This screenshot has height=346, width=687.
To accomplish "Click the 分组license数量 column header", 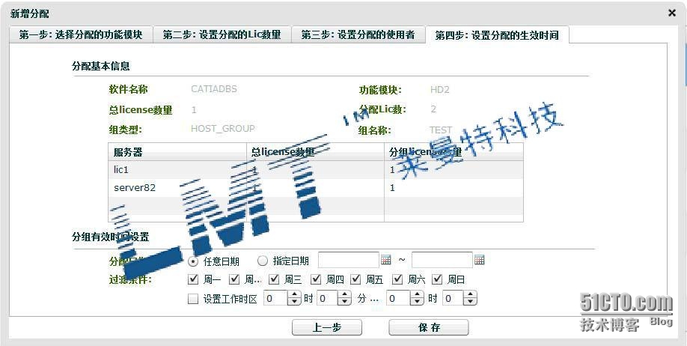I will [454, 152].
